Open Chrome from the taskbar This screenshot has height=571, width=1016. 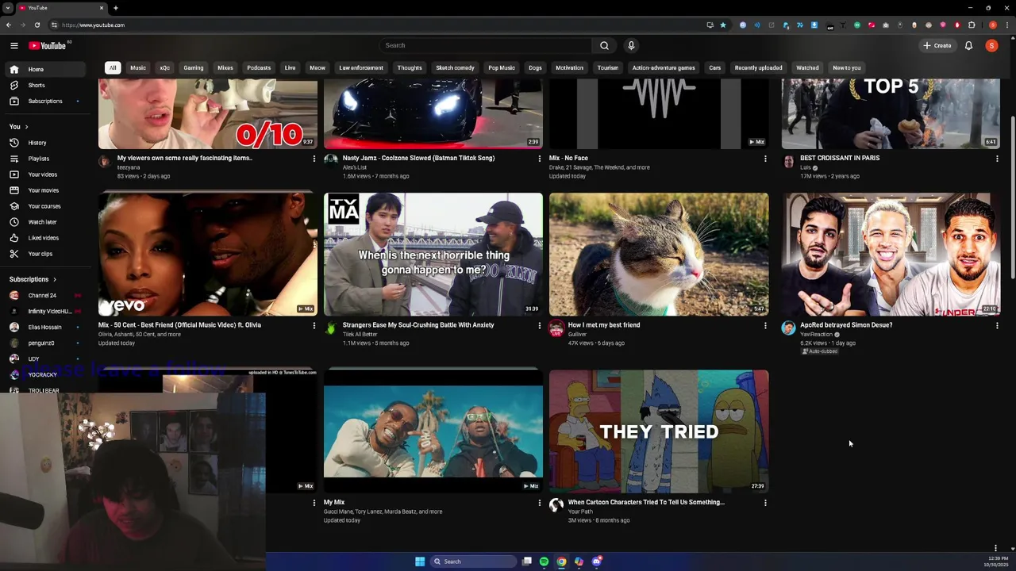click(x=561, y=561)
